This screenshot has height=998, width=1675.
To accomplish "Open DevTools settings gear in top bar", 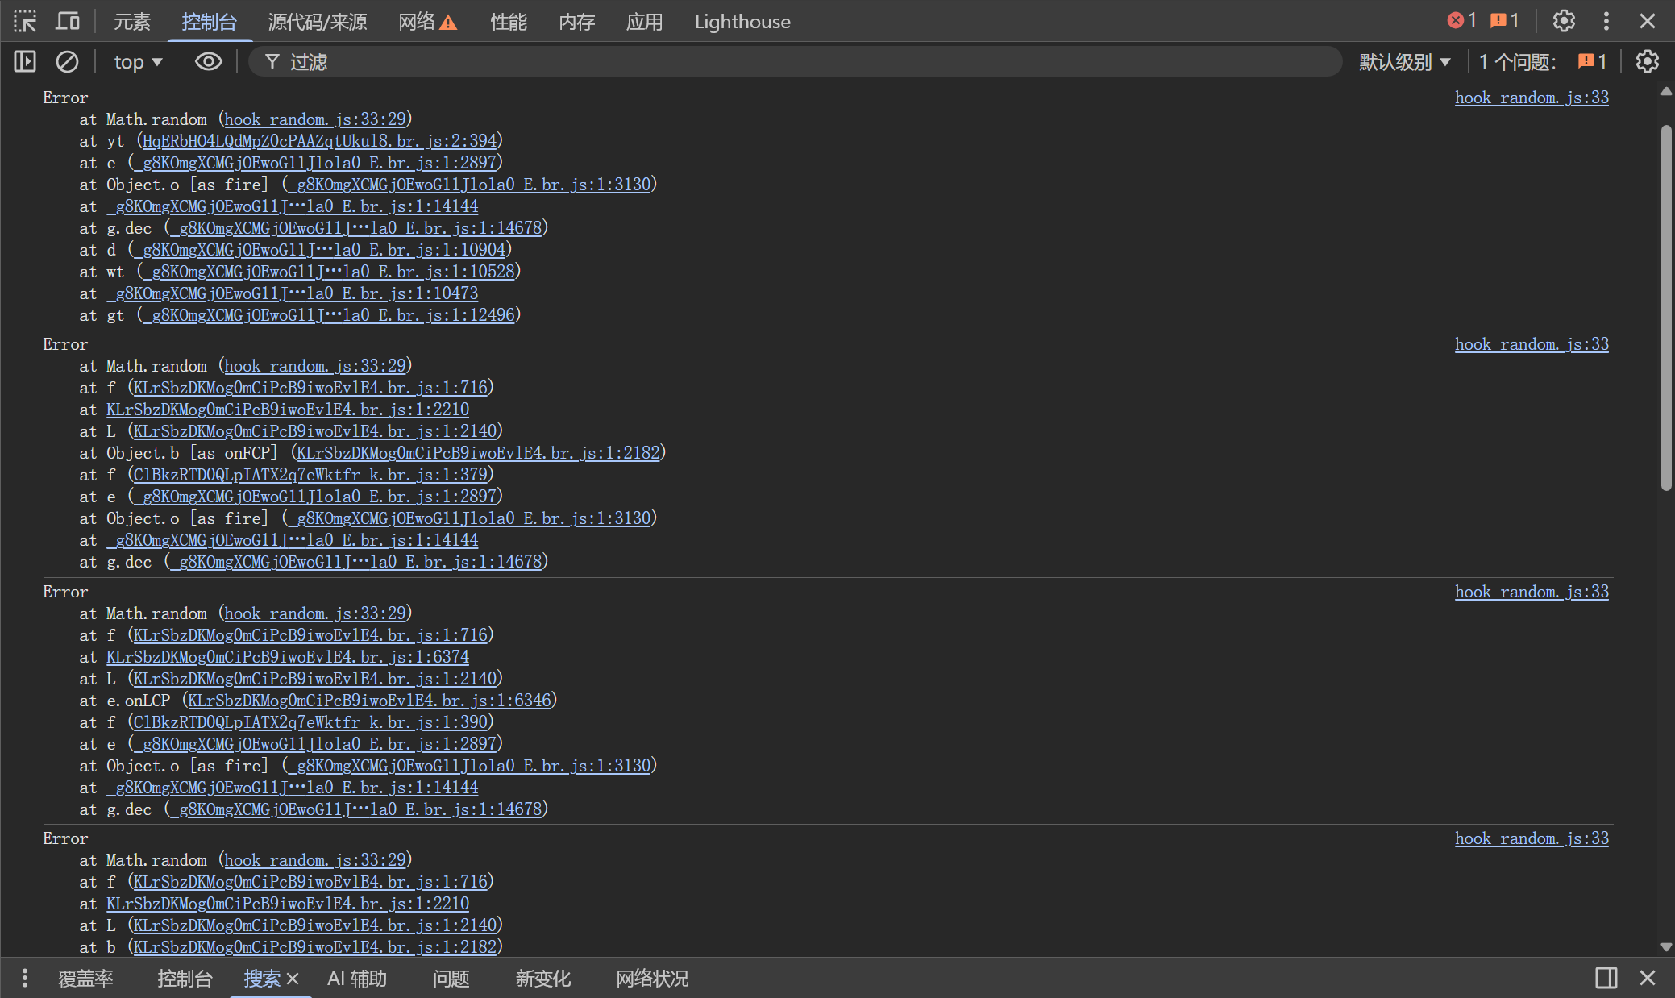I will pos(1564,21).
